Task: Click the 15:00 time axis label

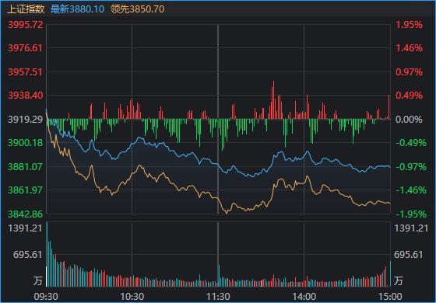Action: [x=390, y=297]
